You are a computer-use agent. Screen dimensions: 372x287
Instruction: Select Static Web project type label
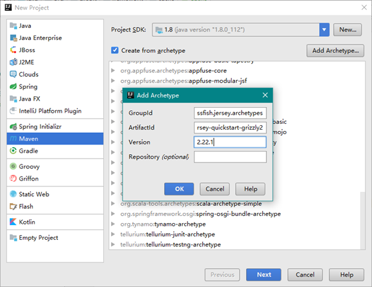pyautogui.click(x=34, y=194)
